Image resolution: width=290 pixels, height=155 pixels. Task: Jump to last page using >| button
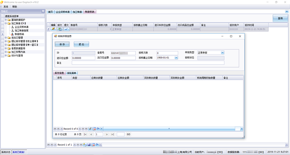coord(112,134)
